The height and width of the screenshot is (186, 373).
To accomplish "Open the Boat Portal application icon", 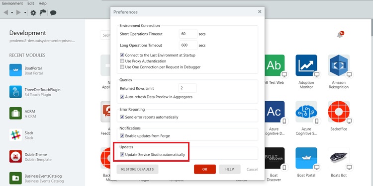I will tap(306, 158).
